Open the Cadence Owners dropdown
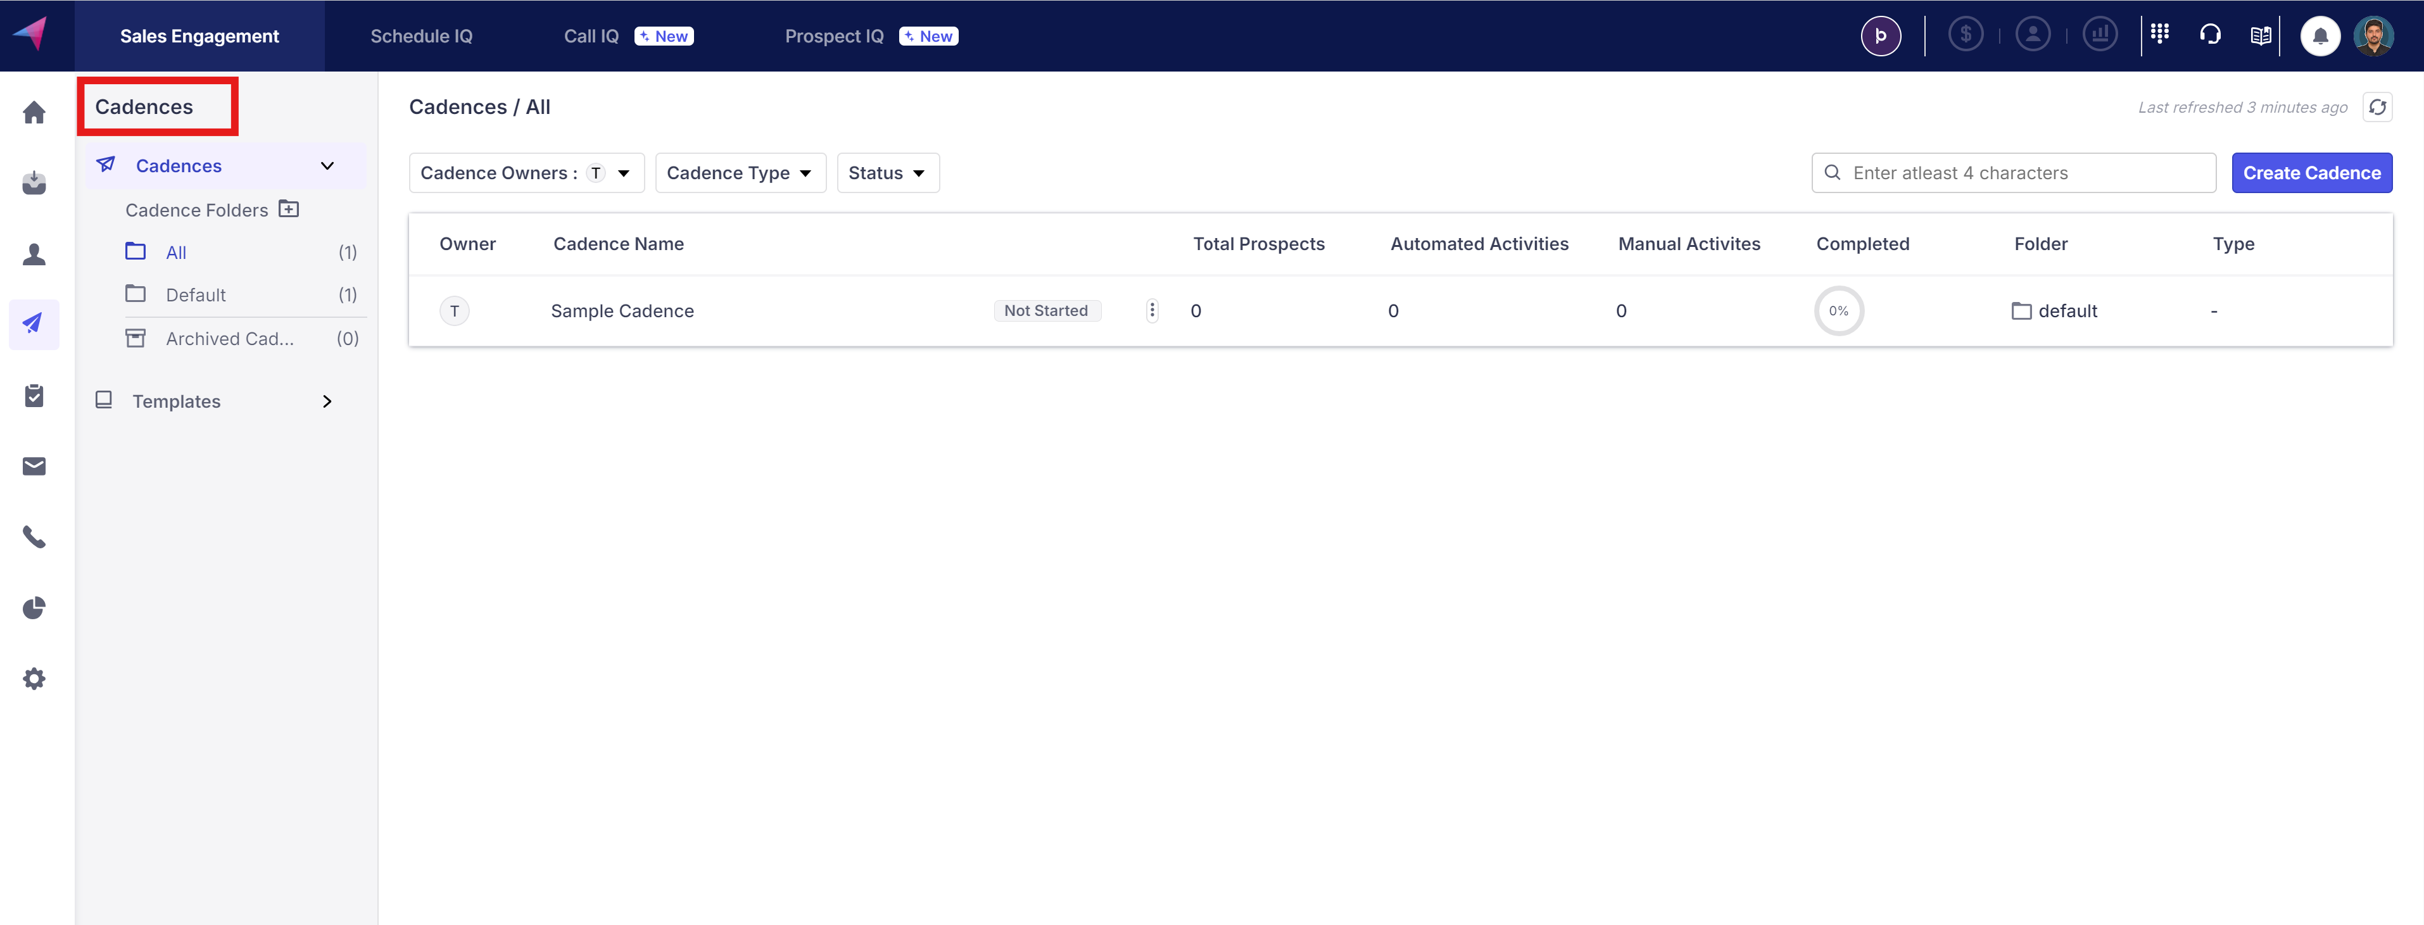The image size is (2424, 925). point(526,173)
